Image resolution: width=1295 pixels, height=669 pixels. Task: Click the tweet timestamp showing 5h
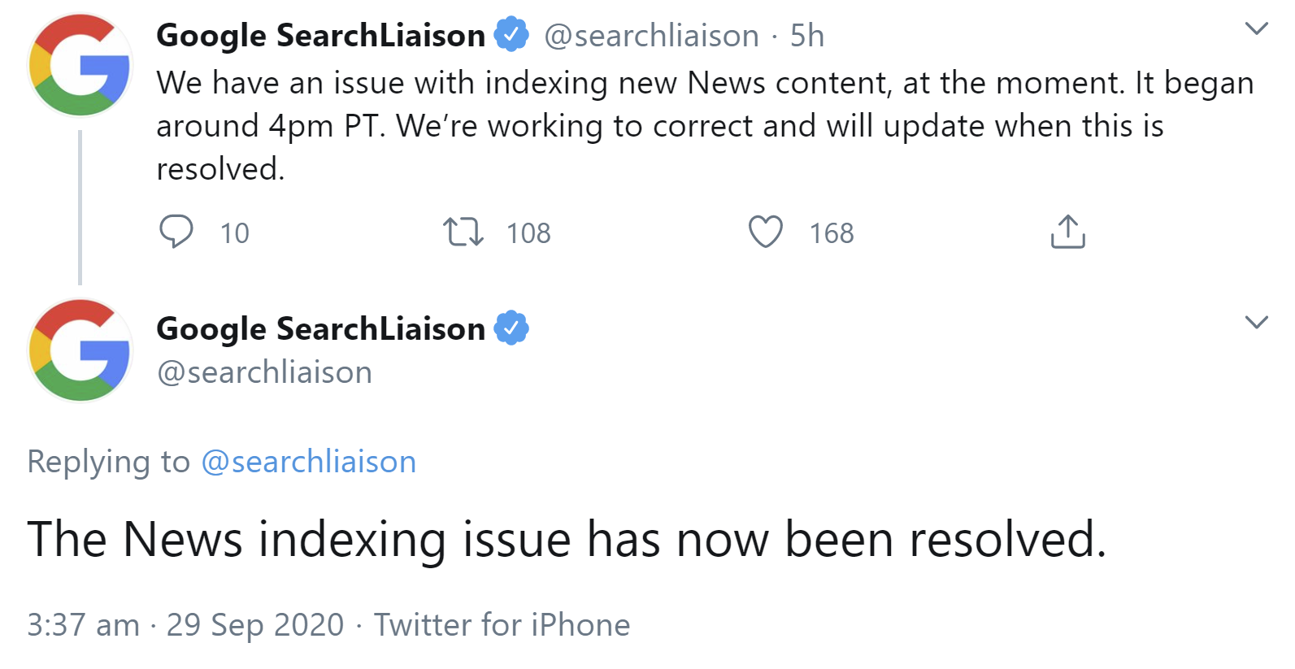807,34
